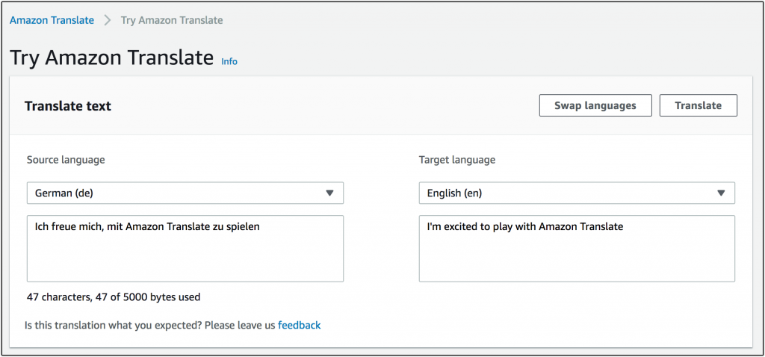Screen dimensions: 765x357
Task: Open the Info link beside the title
Action: pos(229,61)
